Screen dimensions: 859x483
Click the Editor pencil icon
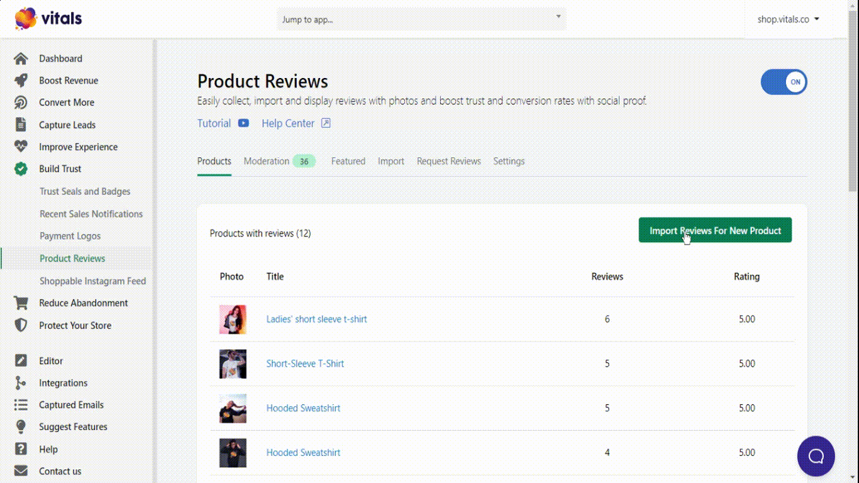[x=21, y=361]
